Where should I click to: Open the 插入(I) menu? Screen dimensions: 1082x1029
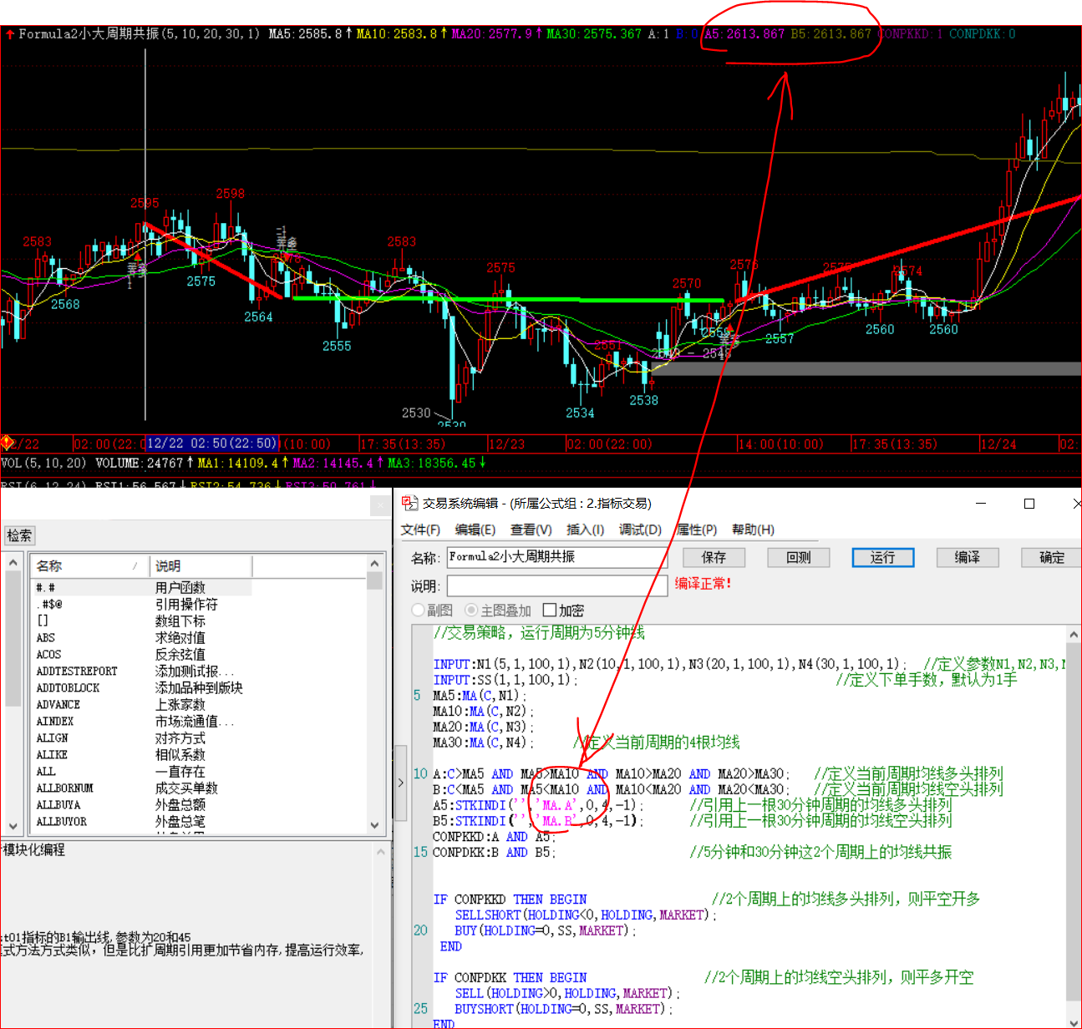point(585,530)
